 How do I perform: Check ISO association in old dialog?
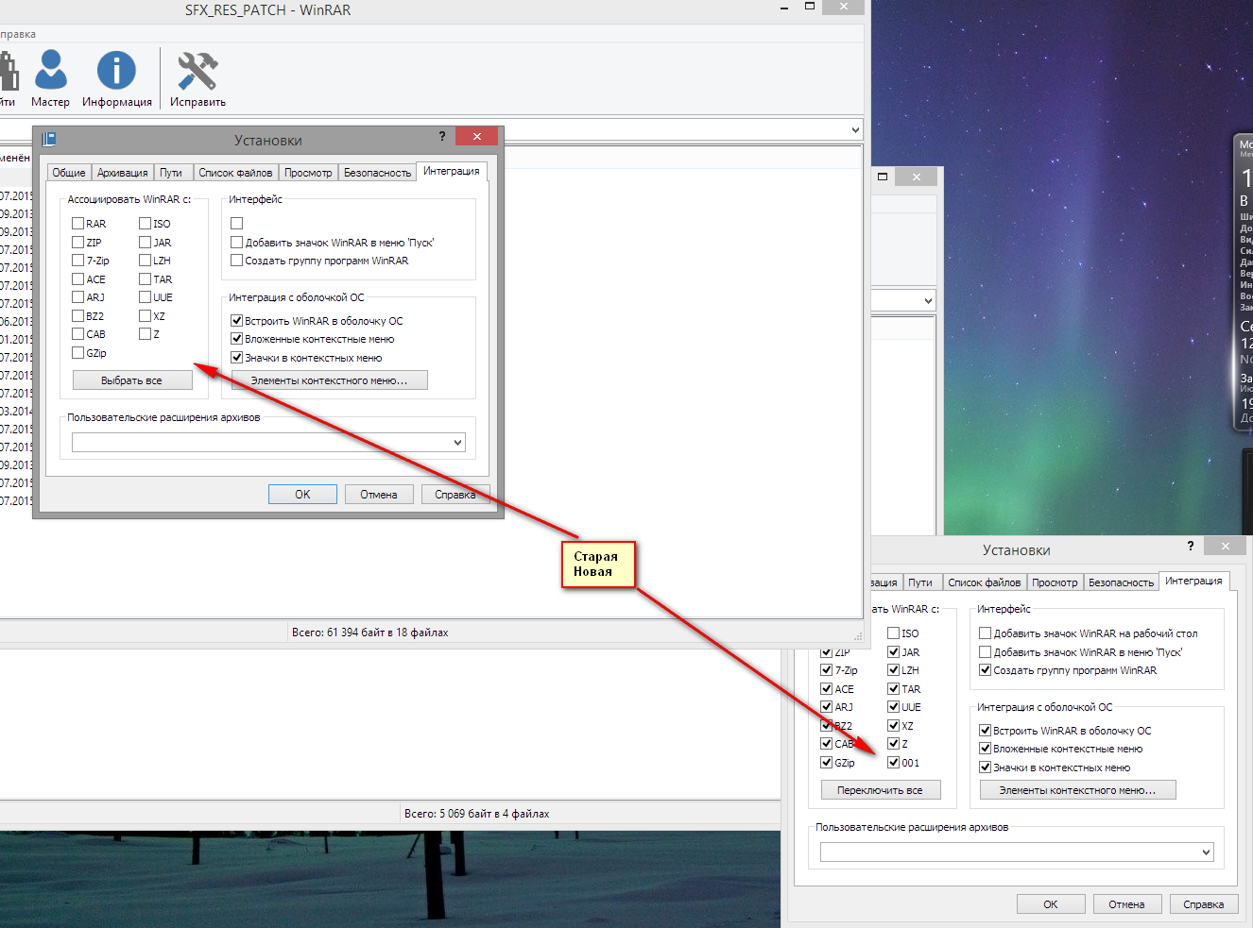[x=146, y=224]
